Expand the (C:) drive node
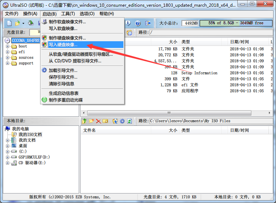 point(7,152)
